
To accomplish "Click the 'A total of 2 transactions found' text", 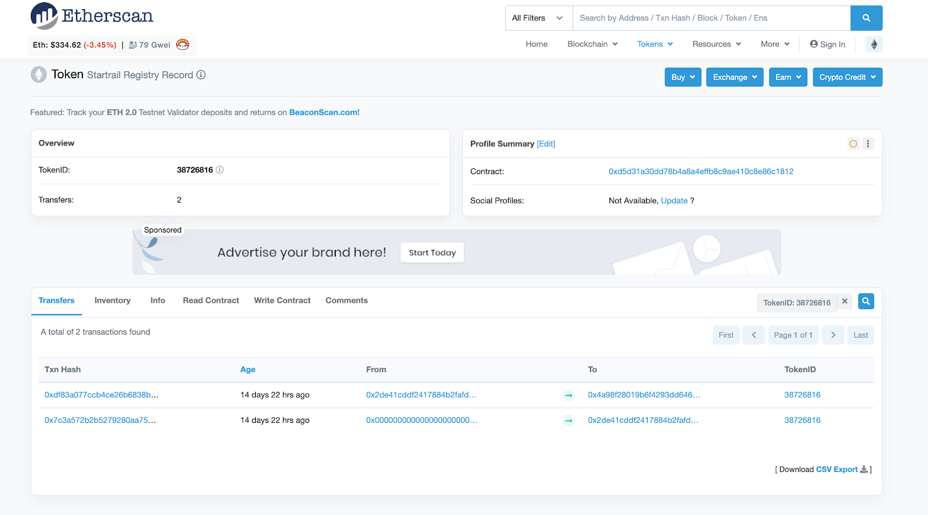I will (x=95, y=332).
